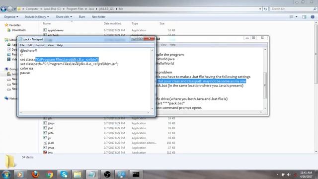Launch Google Chrome from the taskbar
Screen dimensions: 318x179
[49, 175]
